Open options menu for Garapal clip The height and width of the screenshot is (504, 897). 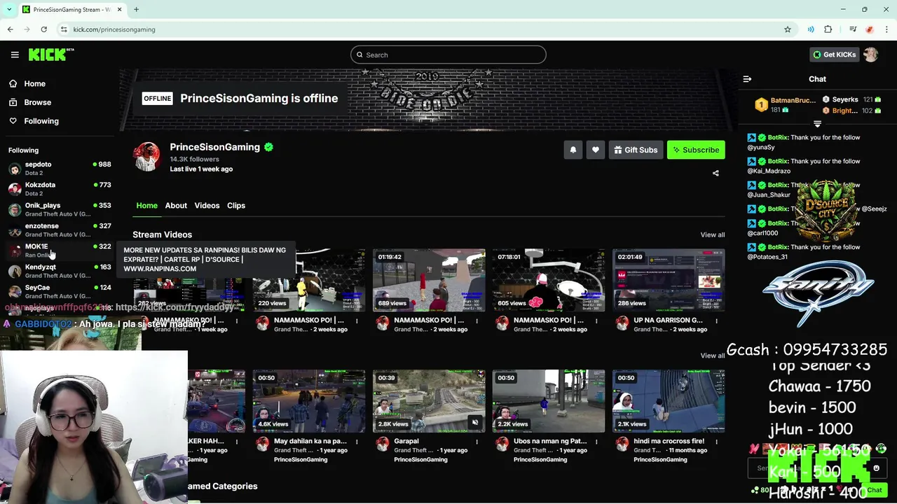point(477,442)
